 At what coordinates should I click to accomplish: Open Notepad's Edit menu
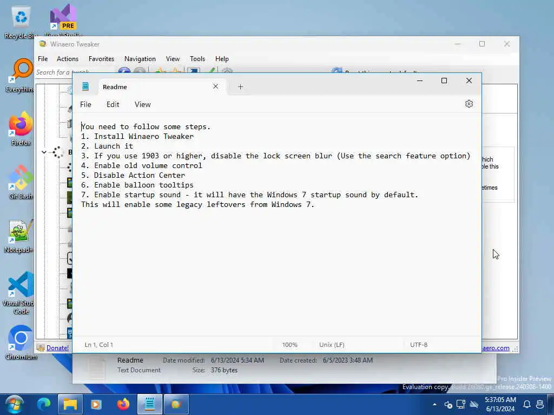(113, 104)
